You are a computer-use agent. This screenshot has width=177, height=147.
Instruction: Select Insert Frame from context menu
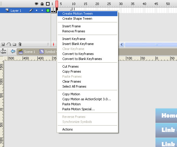point(88,26)
